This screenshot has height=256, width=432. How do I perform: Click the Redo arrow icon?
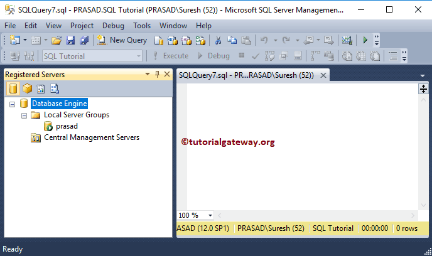point(286,40)
